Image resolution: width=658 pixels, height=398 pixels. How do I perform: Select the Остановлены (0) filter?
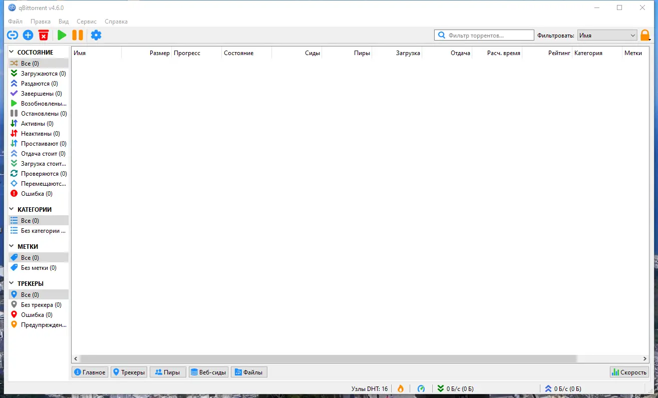pos(39,114)
